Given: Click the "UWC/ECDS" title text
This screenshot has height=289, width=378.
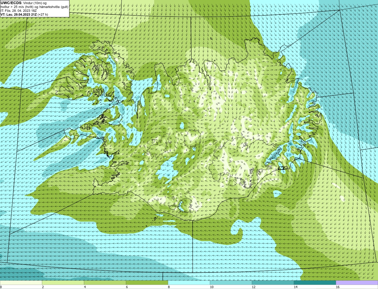Looking at the screenshot, I should (11, 3).
